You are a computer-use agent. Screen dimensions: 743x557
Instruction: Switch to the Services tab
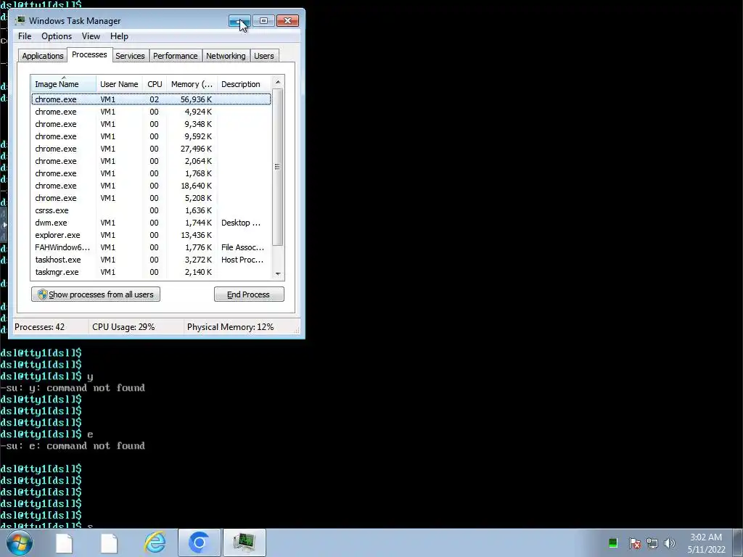pos(130,56)
